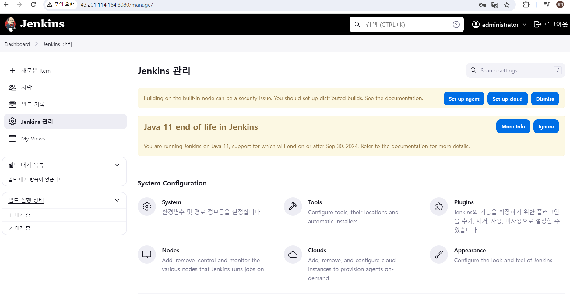Select Jenkins 관리 in the sidebar
The image size is (570, 294).
click(x=65, y=121)
